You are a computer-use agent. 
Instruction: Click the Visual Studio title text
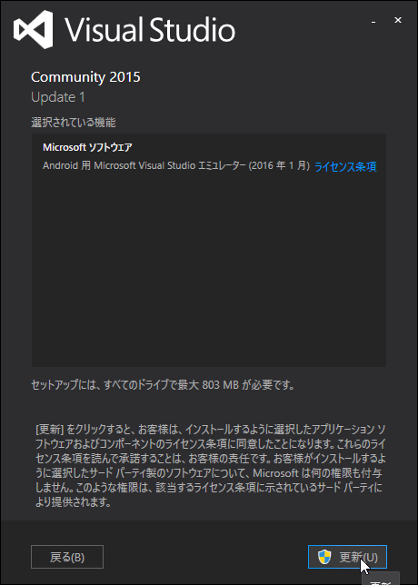(150, 30)
